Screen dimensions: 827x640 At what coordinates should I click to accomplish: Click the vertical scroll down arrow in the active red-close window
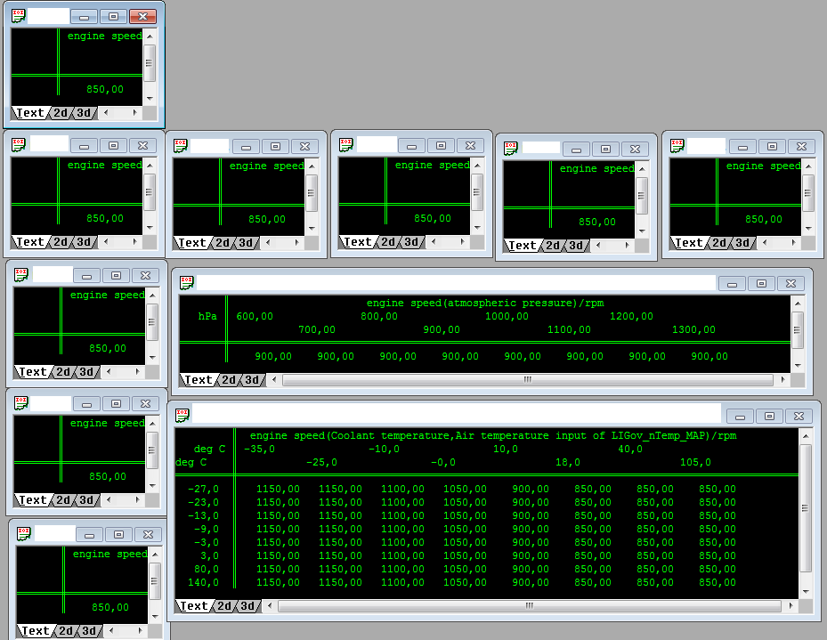click(150, 99)
